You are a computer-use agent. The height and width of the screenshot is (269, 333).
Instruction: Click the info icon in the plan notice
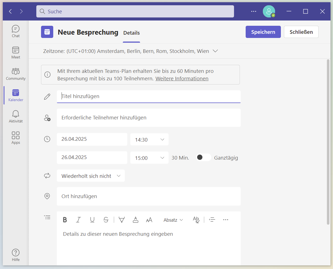[47, 75]
